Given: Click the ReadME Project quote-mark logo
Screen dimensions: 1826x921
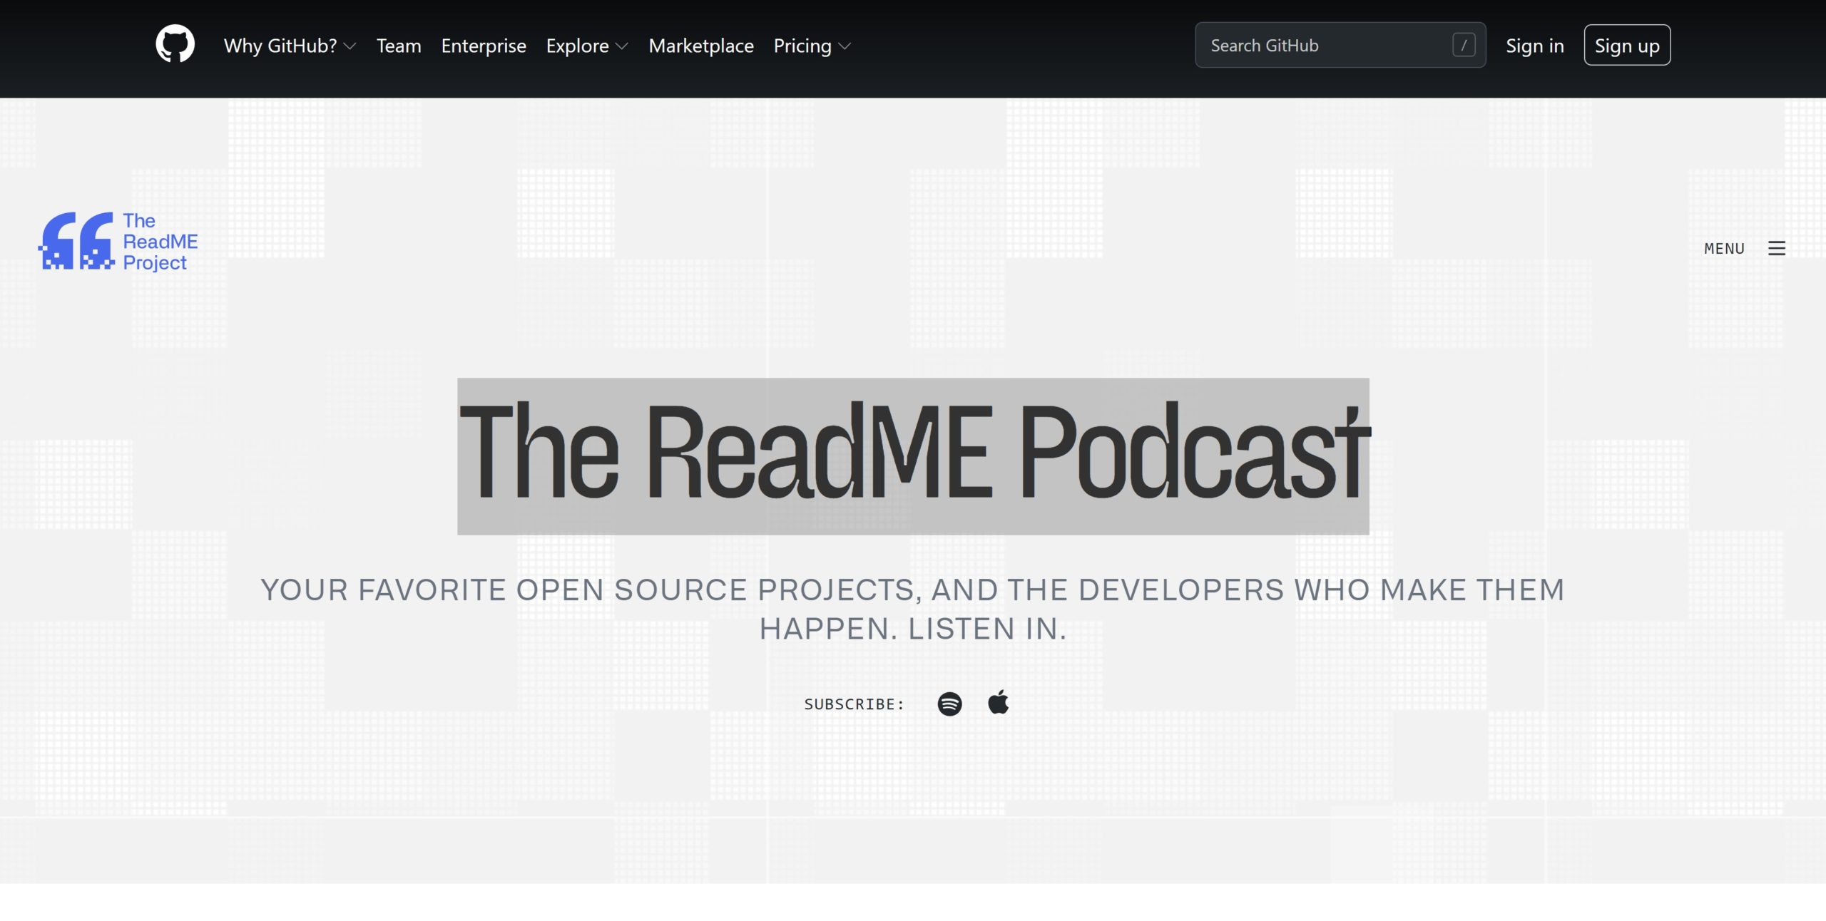Looking at the screenshot, I should (x=76, y=241).
